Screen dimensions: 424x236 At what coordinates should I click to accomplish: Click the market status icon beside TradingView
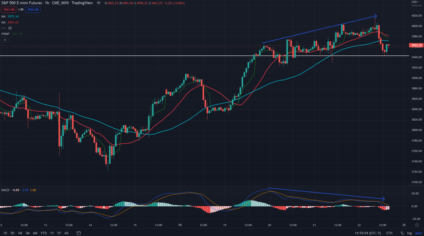tap(99, 3)
